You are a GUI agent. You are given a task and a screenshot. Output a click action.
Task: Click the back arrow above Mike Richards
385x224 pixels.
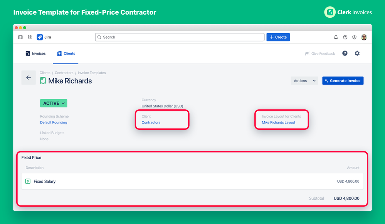pos(29,78)
